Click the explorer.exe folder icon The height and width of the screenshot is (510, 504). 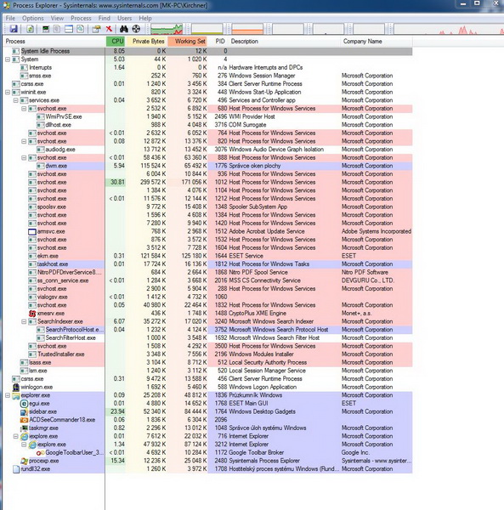click(x=16, y=395)
